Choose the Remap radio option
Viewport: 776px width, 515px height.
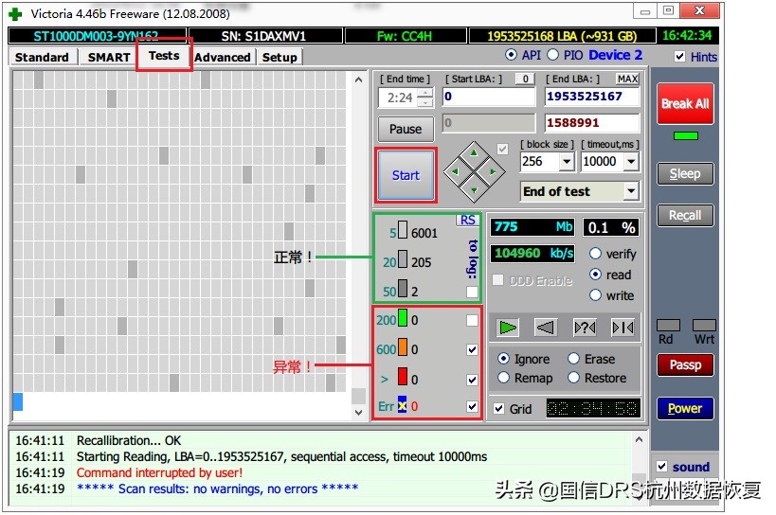pyautogui.click(x=504, y=378)
